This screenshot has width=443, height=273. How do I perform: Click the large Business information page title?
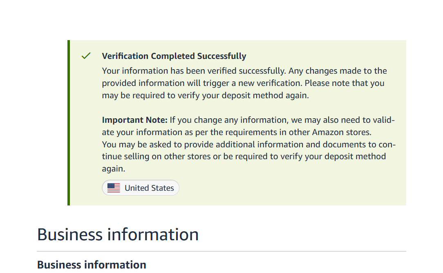point(118,235)
